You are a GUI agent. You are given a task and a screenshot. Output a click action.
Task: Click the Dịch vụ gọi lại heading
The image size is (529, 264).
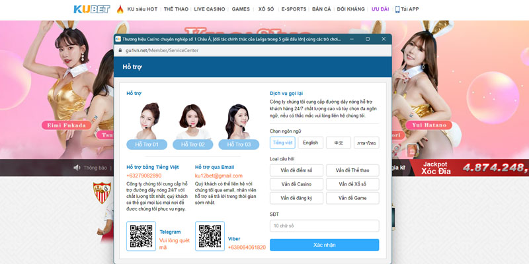click(287, 93)
